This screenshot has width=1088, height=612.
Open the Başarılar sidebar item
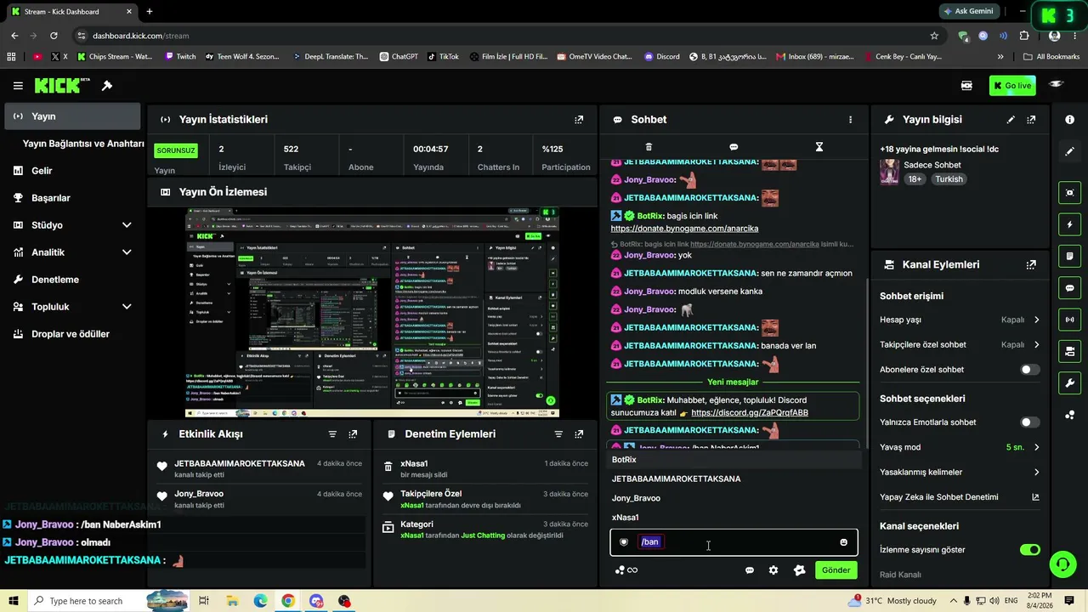pos(72,198)
